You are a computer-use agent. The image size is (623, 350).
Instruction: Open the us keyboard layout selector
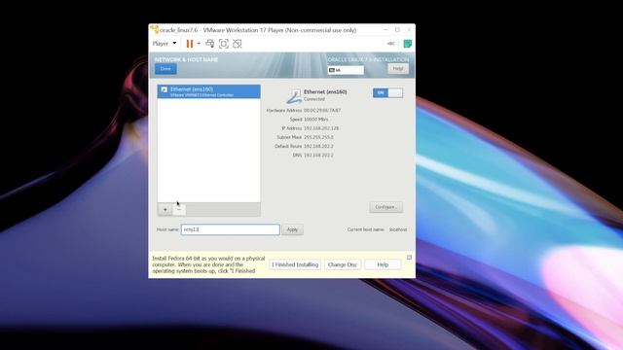point(346,70)
